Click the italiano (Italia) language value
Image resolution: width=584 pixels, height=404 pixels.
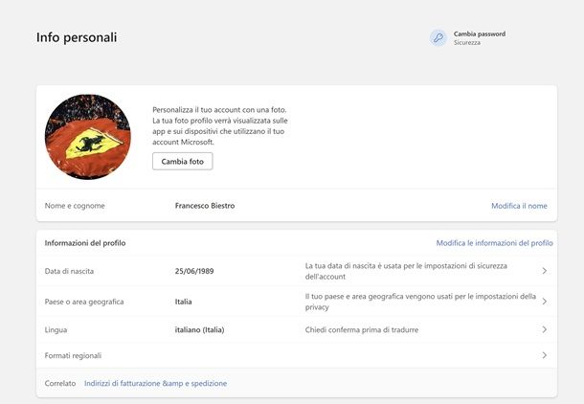pyautogui.click(x=199, y=329)
